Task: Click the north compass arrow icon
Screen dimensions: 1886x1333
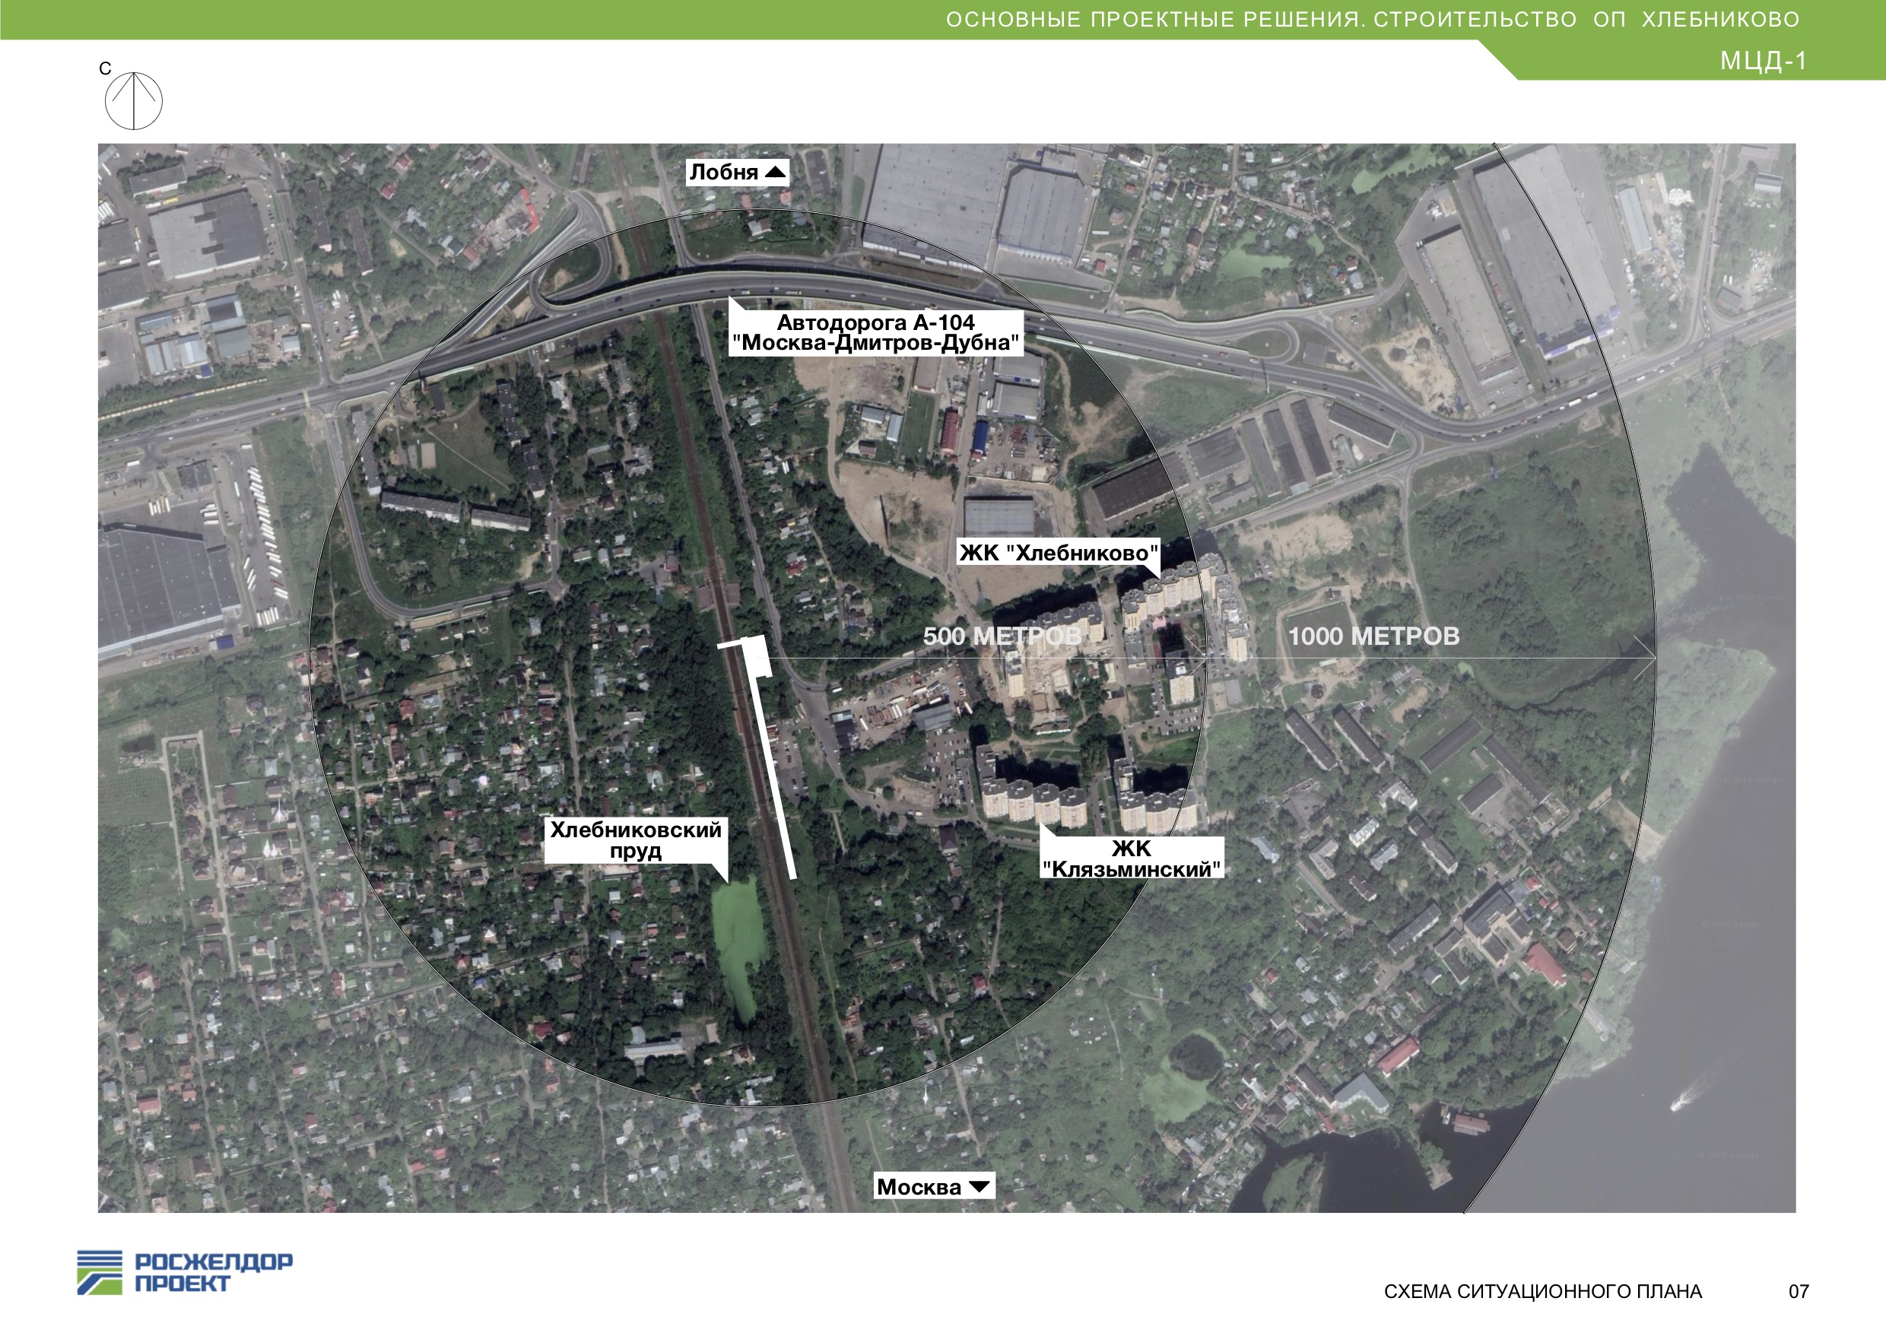Action: pos(134,100)
